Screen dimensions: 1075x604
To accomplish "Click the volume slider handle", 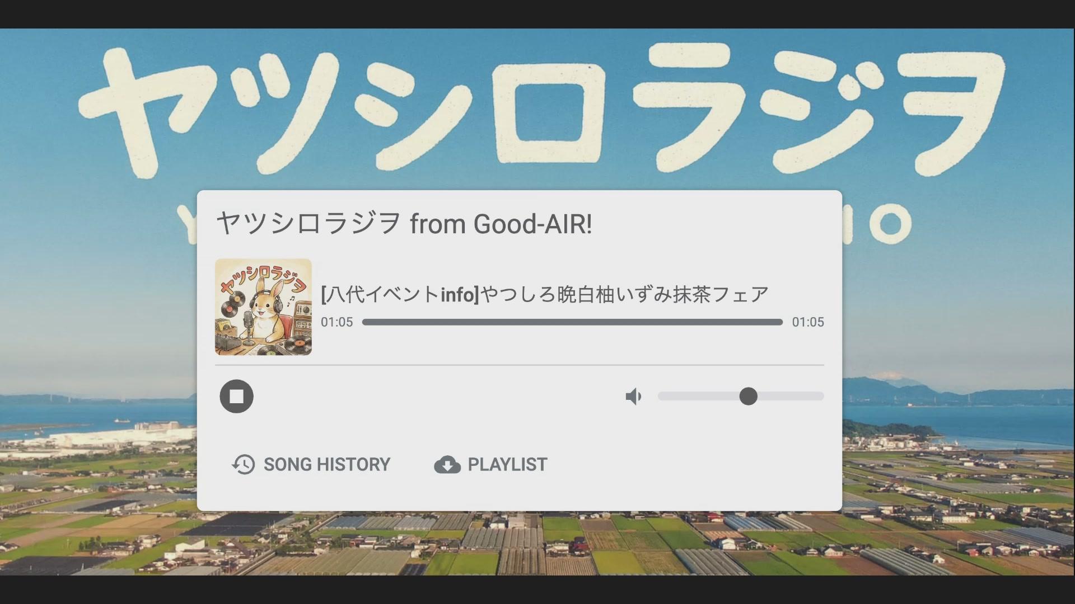I will click(749, 396).
